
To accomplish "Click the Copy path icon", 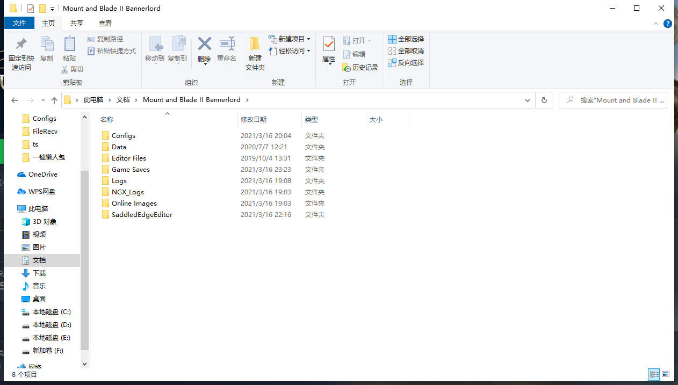I will click(x=91, y=39).
